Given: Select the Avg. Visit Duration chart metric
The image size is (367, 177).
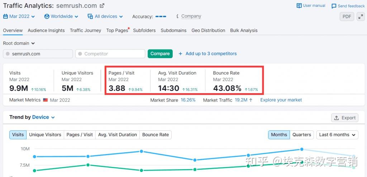Looking at the screenshot, I should (118, 135).
